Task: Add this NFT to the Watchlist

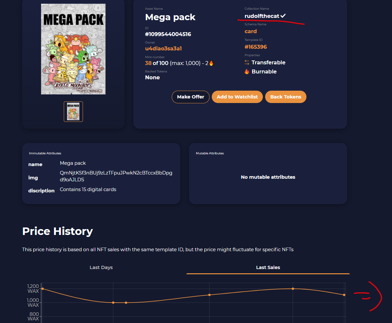Action: point(237,97)
